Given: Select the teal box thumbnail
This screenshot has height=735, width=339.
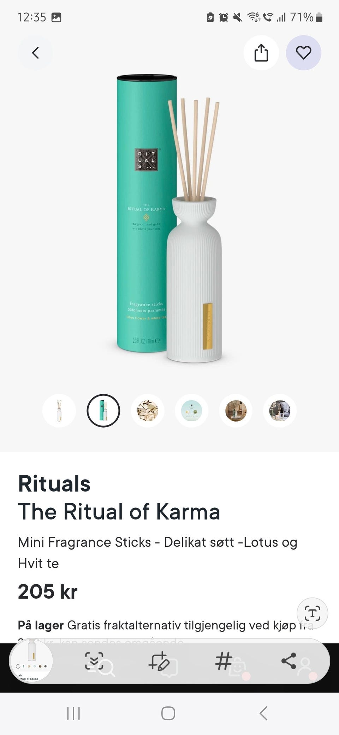Looking at the screenshot, I should 103,411.
